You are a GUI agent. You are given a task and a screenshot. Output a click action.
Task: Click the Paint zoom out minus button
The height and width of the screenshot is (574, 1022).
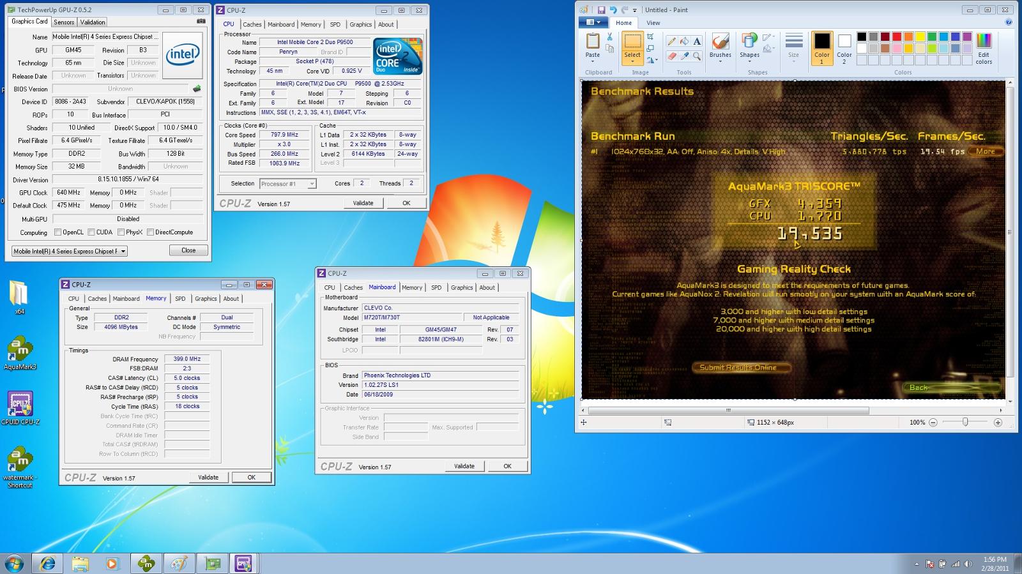click(x=933, y=423)
